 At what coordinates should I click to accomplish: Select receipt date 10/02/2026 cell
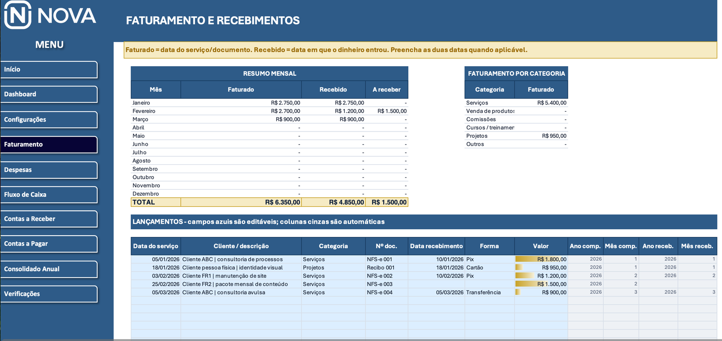(436, 276)
